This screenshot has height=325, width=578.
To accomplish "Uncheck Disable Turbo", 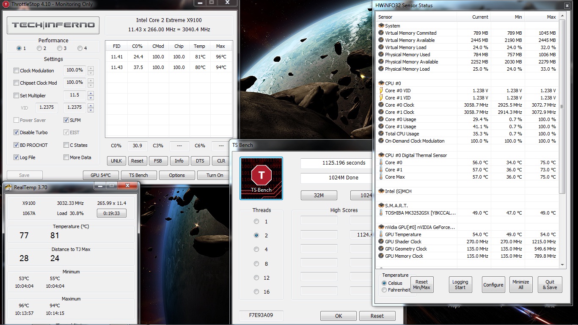I will [x=16, y=132].
